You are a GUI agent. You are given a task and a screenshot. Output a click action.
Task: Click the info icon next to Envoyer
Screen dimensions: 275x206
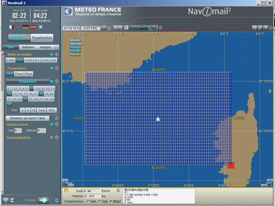pyautogui.click(x=57, y=200)
